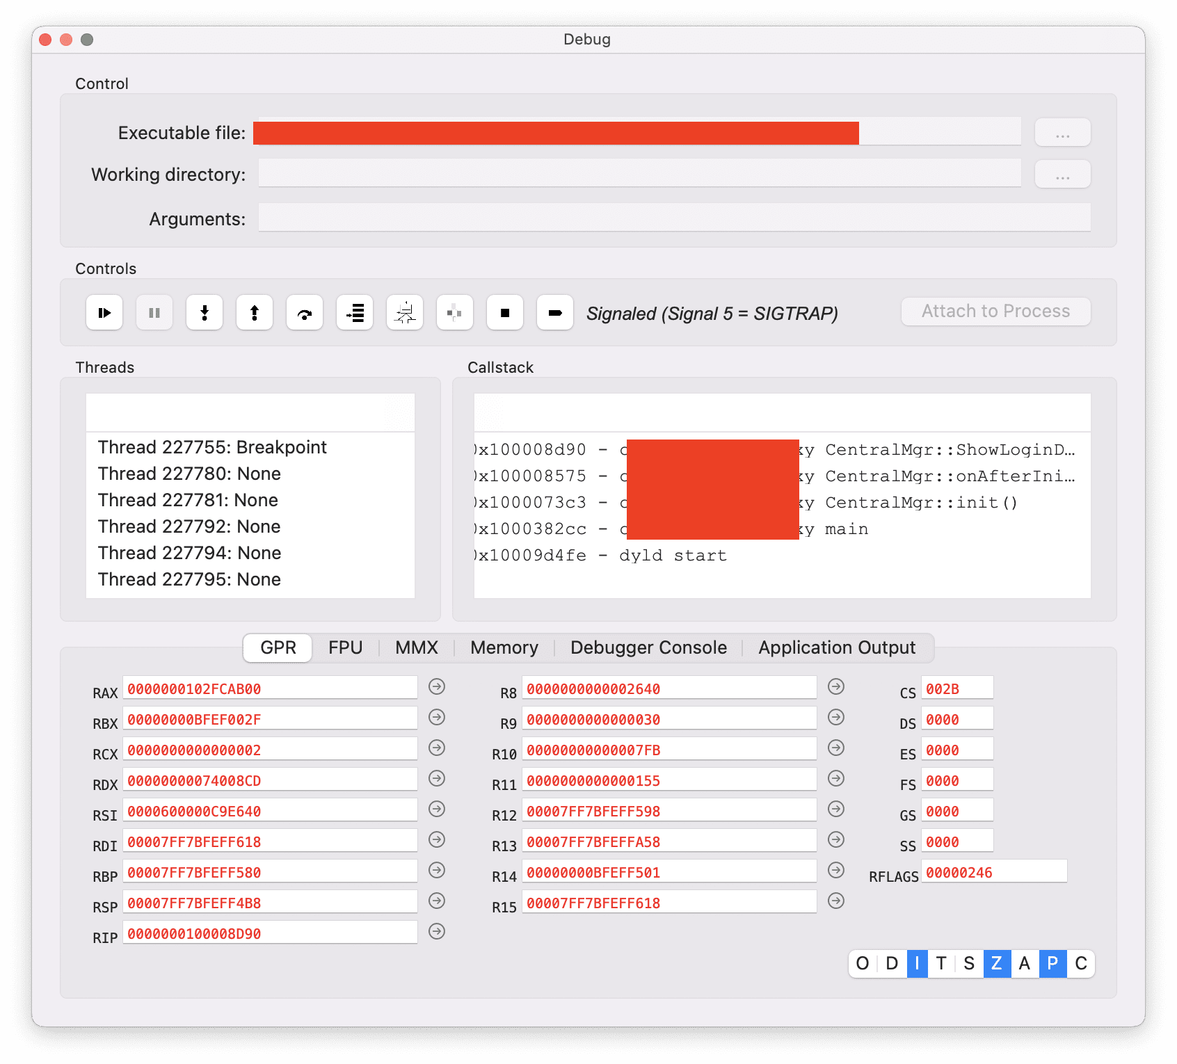Click the detach dash-shaped button

pyautogui.click(x=555, y=313)
